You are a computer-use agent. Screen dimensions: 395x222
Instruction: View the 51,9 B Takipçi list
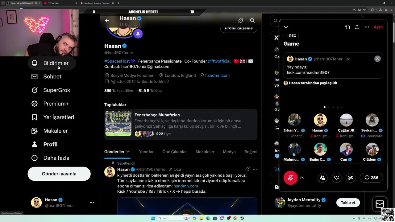(x=150, y=91)
